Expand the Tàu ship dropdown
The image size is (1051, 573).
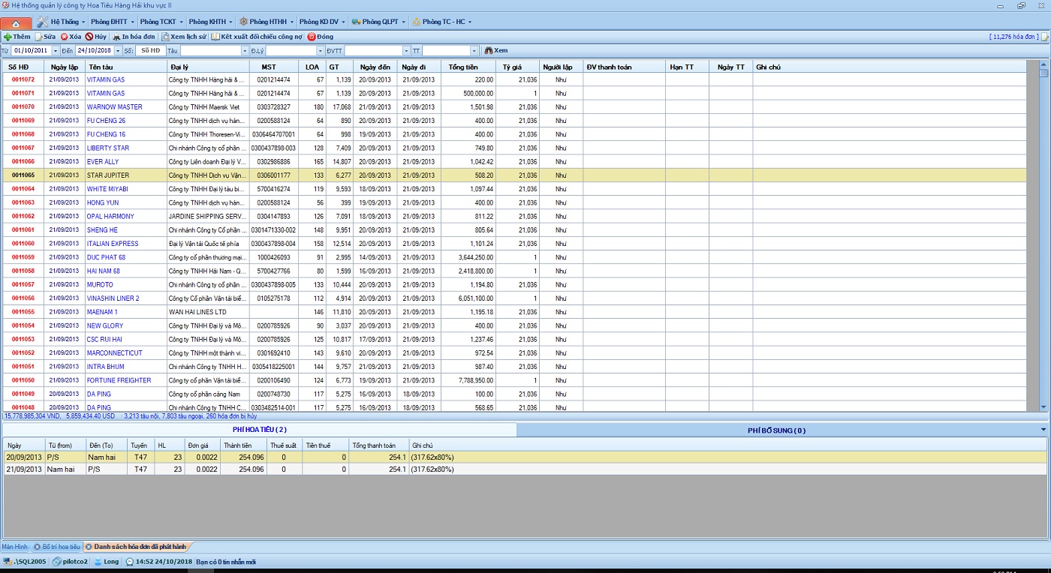[244, 51]
